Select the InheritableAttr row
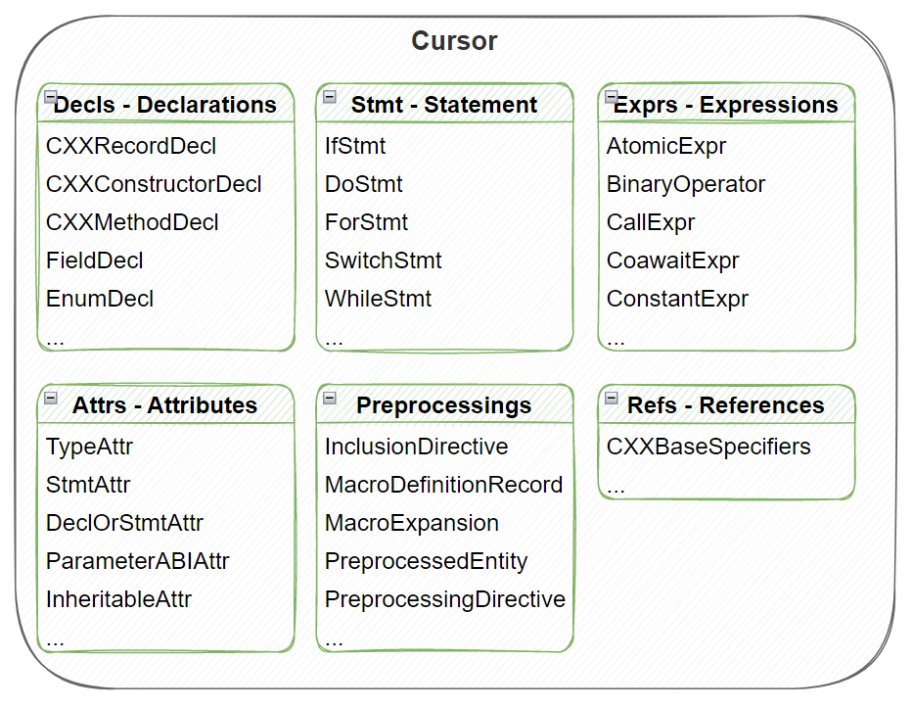This screenshot has height=708, width=913. click(118, 599)
